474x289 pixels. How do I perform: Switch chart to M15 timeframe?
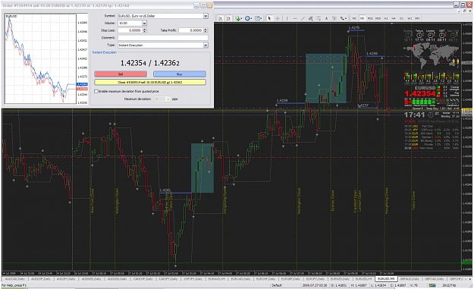click(370, 18)
